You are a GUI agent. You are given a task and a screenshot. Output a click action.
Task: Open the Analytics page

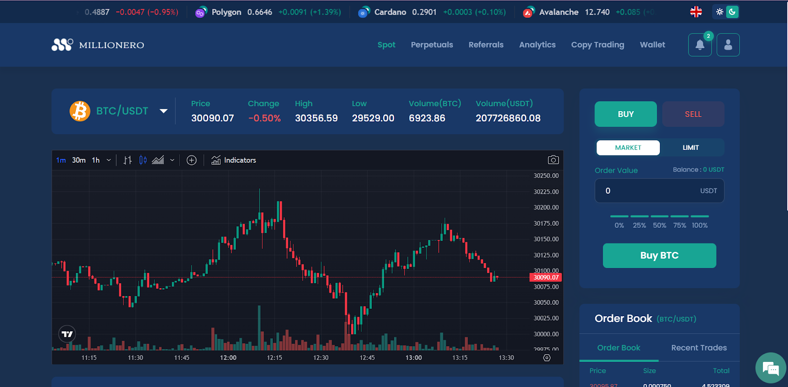(x=537, y=45)
